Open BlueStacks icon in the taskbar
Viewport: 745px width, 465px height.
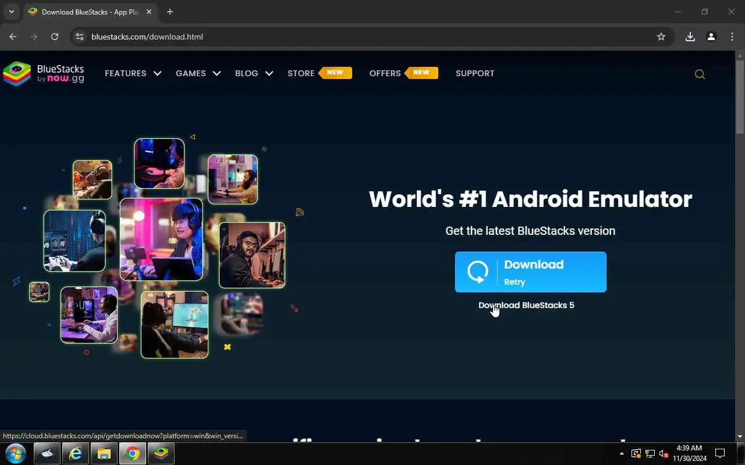[x=161, y=453]
